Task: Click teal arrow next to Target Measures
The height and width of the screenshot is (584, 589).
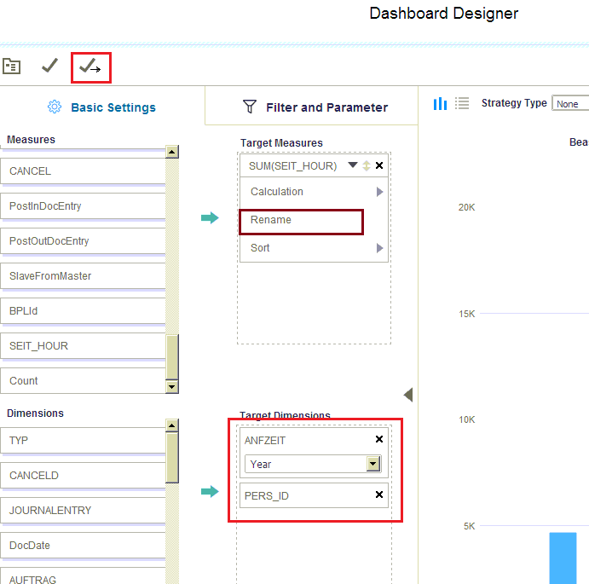Action: click(x=210, y=218)
